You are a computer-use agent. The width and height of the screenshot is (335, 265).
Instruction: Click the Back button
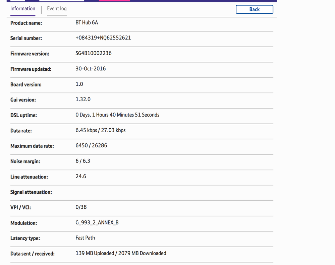pos(255,9)
